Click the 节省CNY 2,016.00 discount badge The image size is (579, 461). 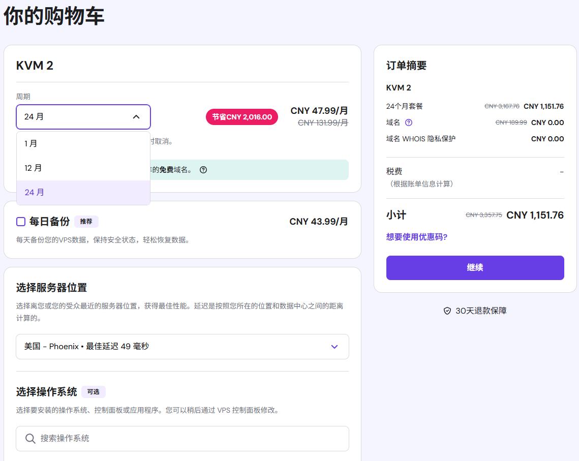click(x=241, y=116)
